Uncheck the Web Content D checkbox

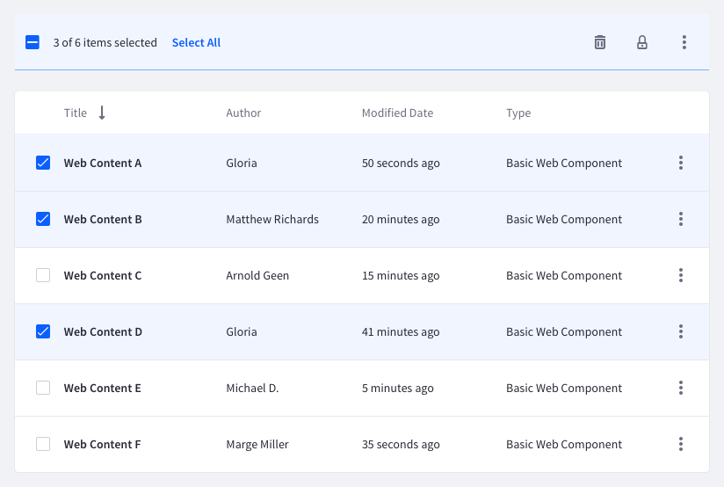(x=43, y=331)
